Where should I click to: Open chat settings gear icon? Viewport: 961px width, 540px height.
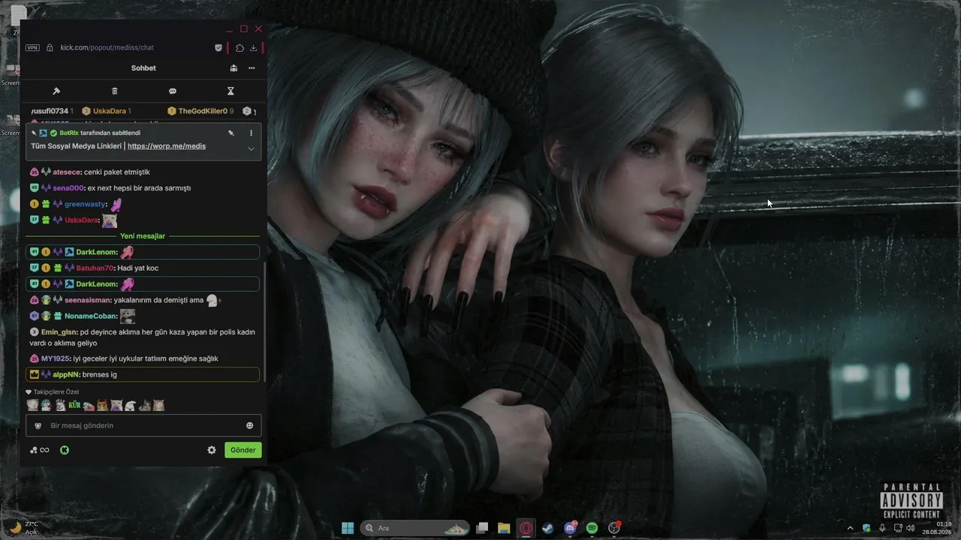[x=212, y=450]
